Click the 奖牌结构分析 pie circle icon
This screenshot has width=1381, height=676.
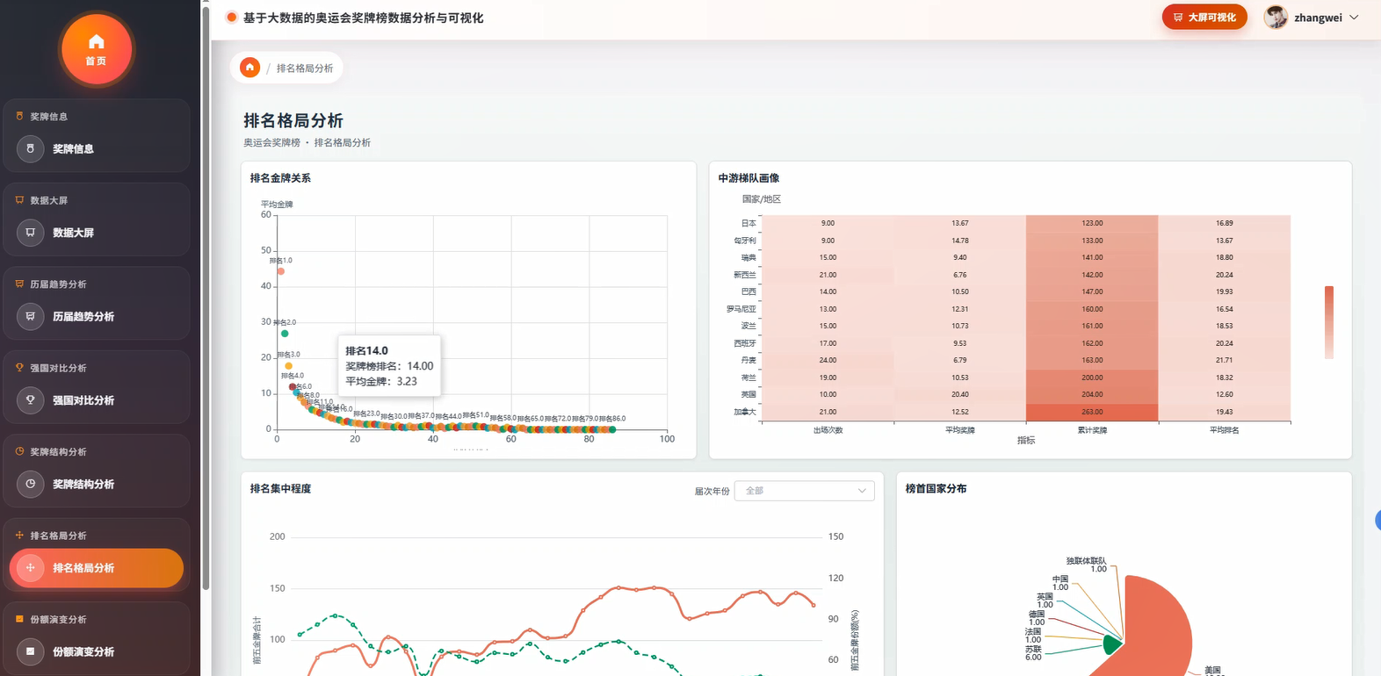[x=30, y=484]
